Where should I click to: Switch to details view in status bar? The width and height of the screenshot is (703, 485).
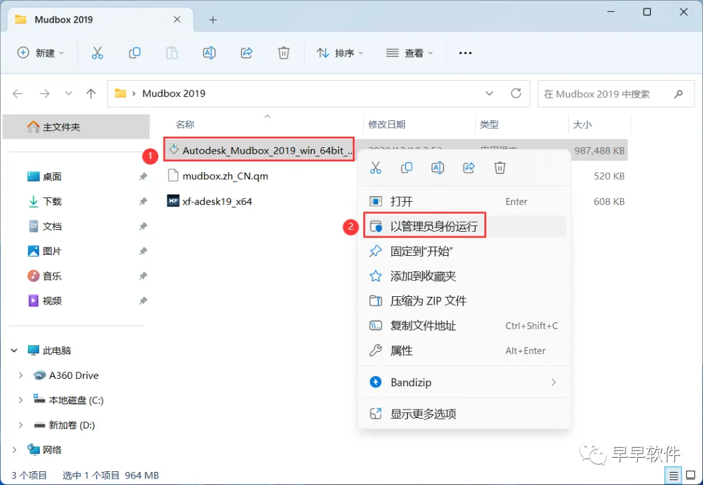pyautogui.click(x=674, y=476)
